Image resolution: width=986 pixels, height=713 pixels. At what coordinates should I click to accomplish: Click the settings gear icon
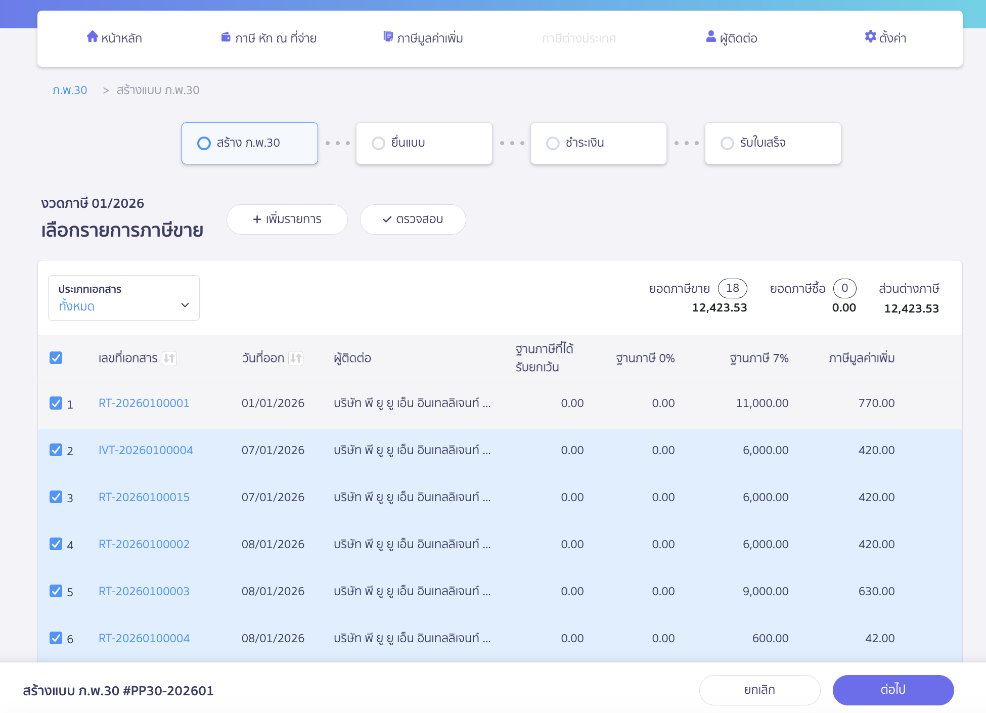(x=870, y=36)
